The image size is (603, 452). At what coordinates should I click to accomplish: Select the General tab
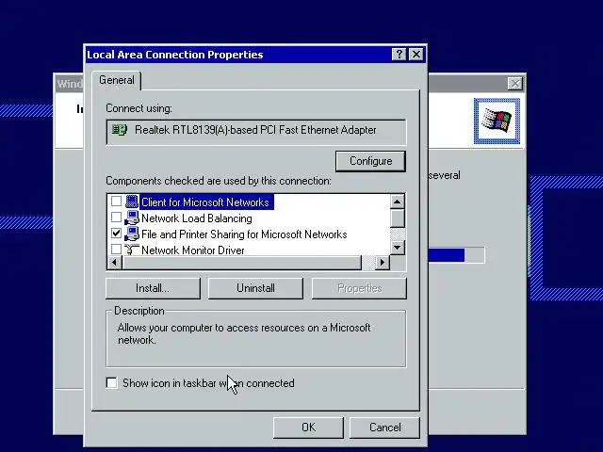(x=117, y=80)
